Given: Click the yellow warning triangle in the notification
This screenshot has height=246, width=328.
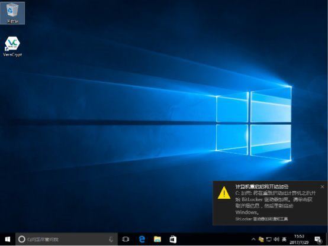Looking at the screenshot, I should [224, 193].
